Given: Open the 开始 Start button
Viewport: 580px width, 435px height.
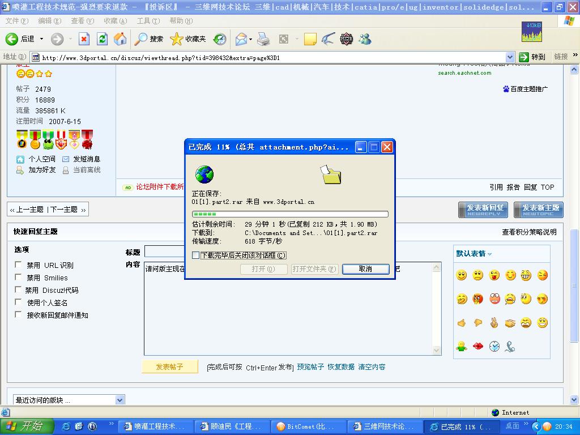Looking at the screenshot, I should tap(27, 426).
